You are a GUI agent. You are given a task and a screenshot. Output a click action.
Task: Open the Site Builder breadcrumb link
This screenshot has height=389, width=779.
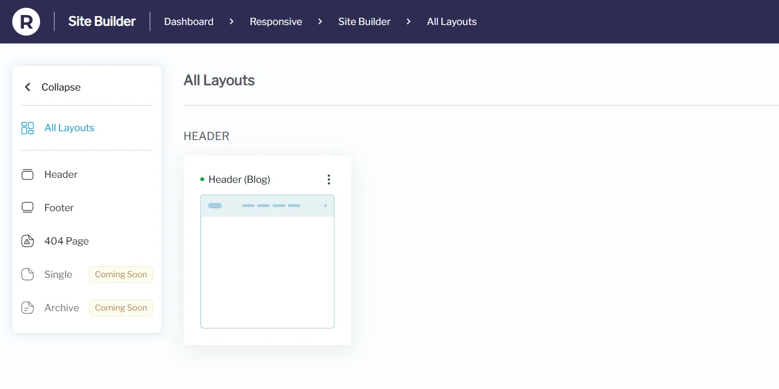(364, 22)
